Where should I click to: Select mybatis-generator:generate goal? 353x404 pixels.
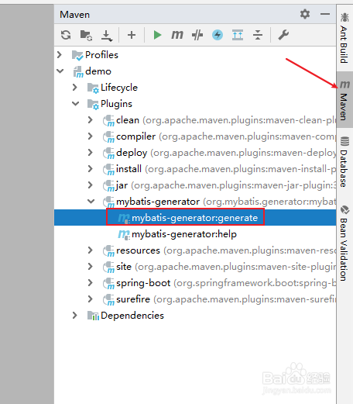[194, 218]
